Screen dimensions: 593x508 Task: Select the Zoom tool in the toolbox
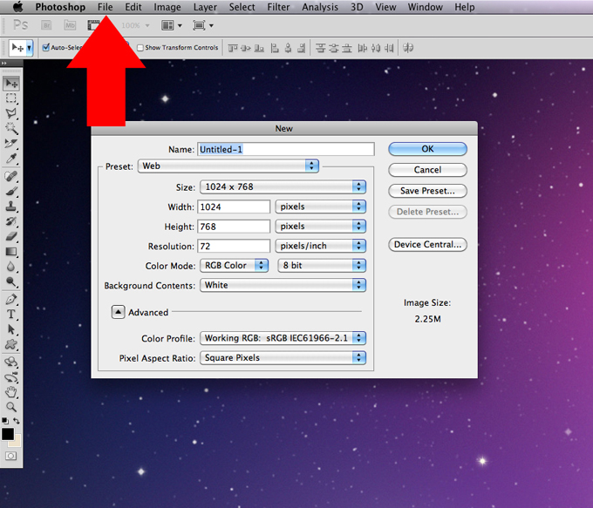click(x=11, y=407)
